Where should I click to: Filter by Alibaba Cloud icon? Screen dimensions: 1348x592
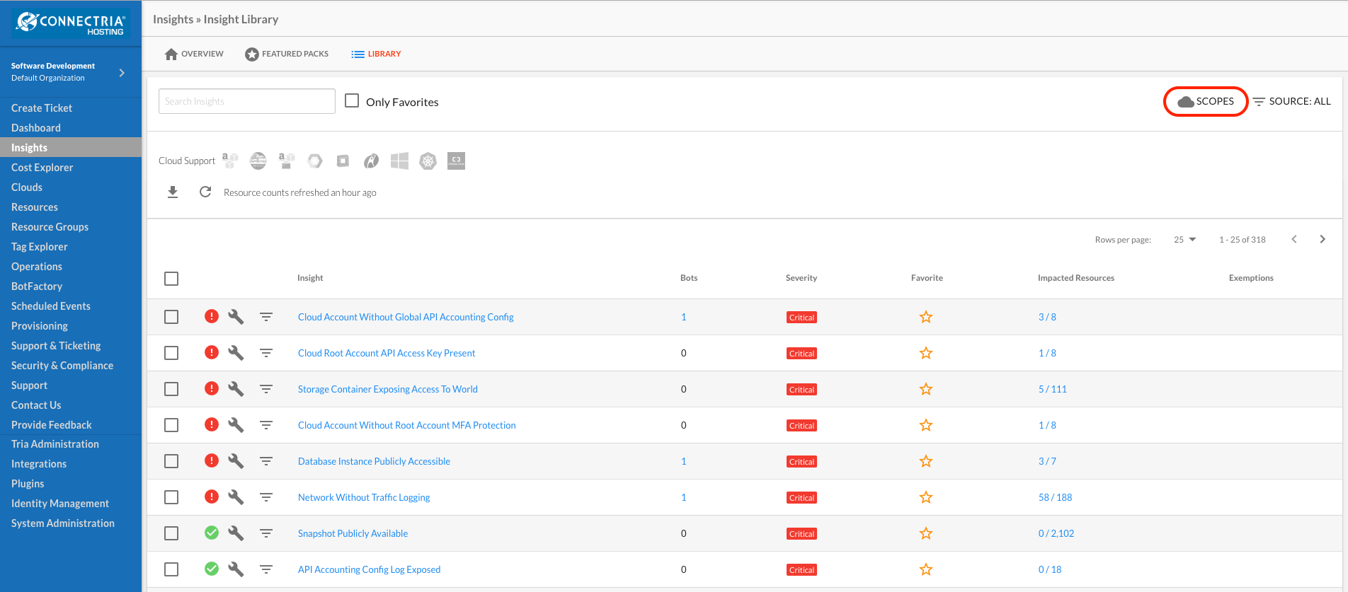[x=457, y=161]
